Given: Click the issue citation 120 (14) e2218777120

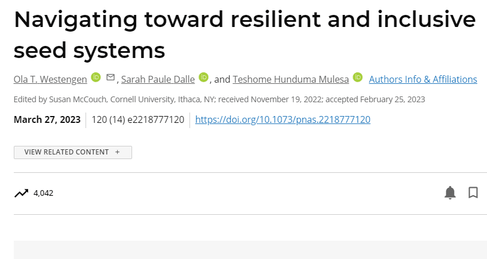Looking at the screenshot, I should click(x=138, y=119).
